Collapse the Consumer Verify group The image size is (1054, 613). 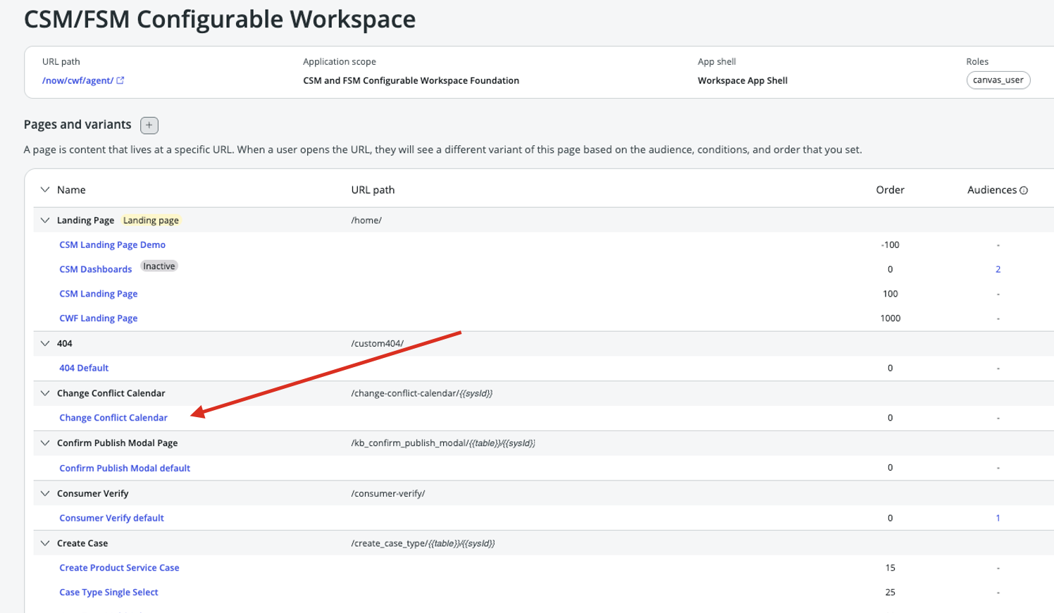(45, 493)
